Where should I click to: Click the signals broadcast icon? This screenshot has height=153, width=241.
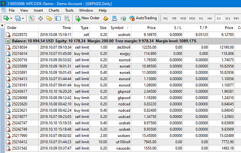pos(123,18)
